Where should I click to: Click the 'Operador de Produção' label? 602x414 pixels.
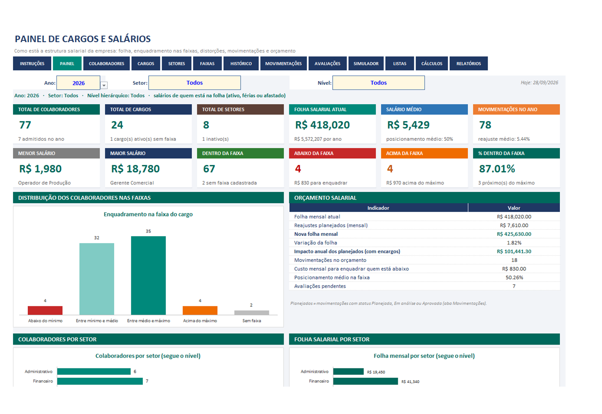pos(44,183)
